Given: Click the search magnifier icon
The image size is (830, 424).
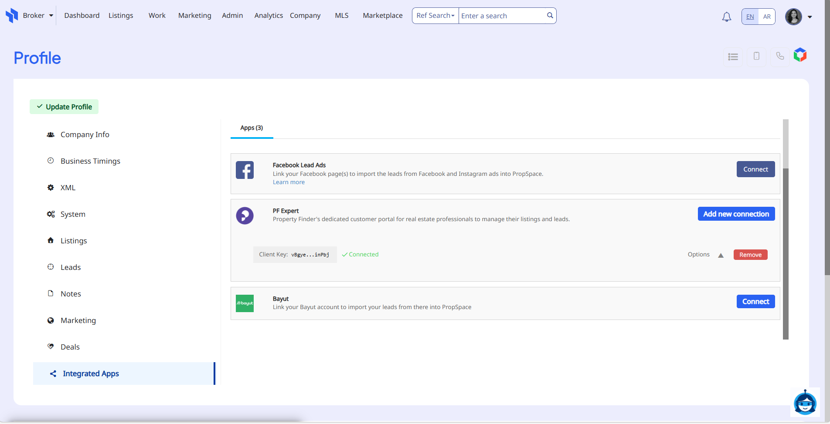Looking at the screenshot, I should click(550, 16).
